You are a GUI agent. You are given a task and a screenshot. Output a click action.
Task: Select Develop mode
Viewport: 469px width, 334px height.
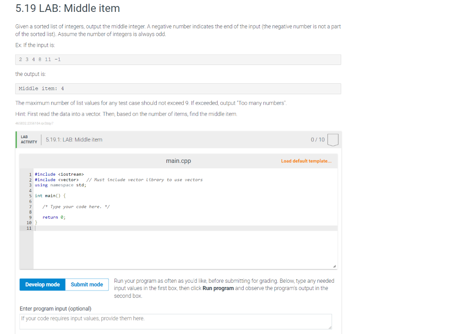pyautogui.click(x=43, y=285)
